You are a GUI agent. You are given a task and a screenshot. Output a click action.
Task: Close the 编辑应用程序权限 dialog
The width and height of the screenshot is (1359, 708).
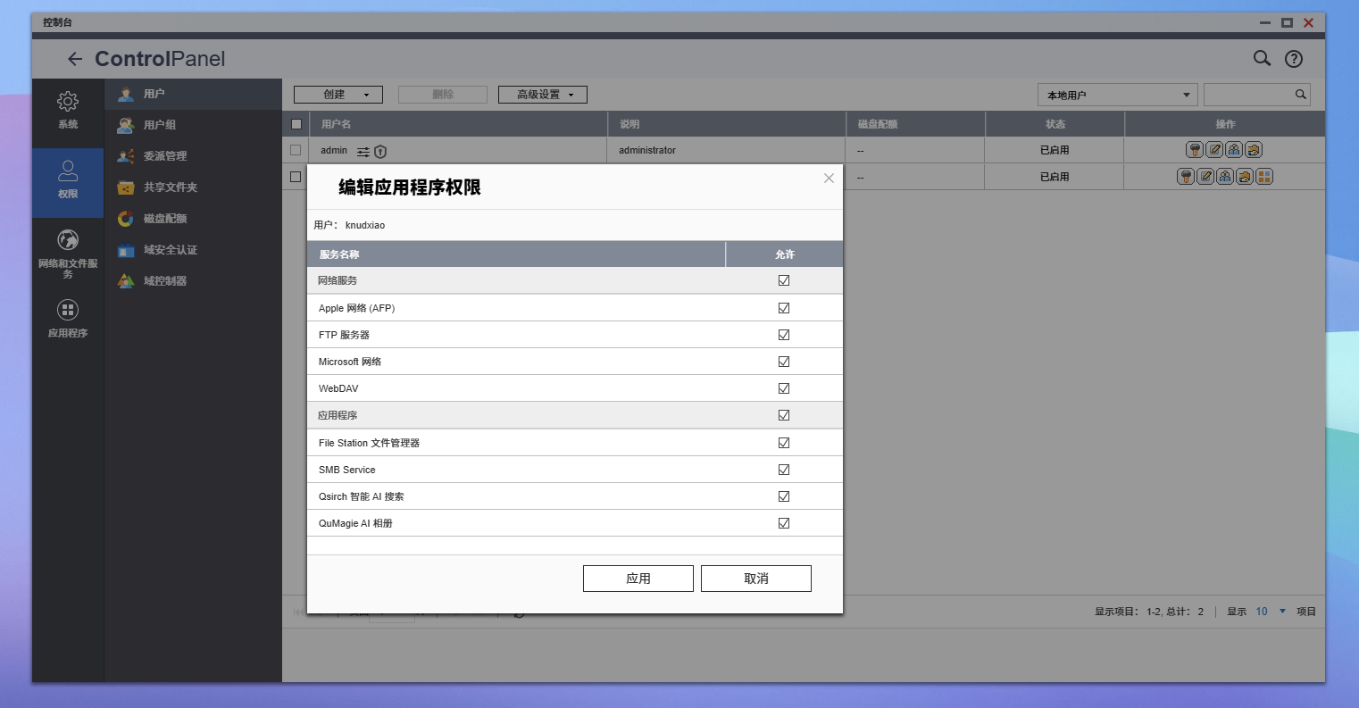click(829, 179)
